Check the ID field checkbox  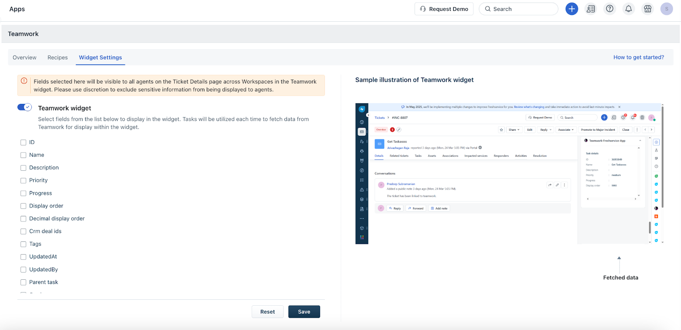[x=23, y=143]
